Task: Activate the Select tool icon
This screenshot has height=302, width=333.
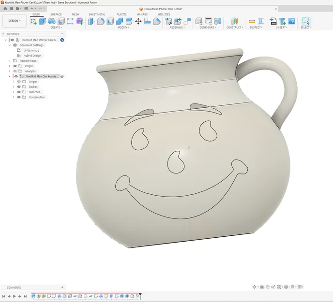Action: [x=306, y=21]
